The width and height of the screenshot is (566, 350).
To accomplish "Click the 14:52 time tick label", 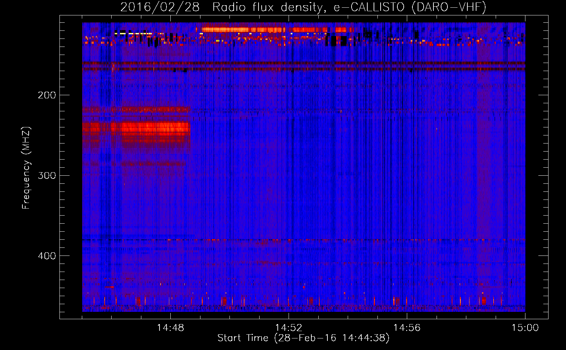I will [x=289, y=328].
